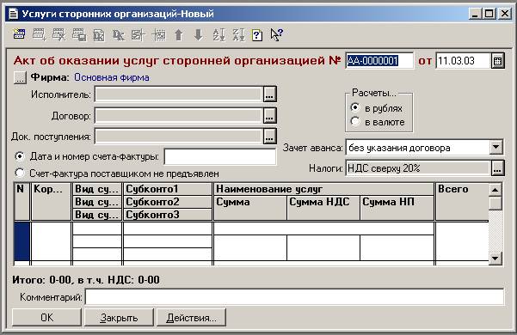The width and height of the screenshot is (517, 335).
Task: Click the 'Сумма НП' column header
Action: (397, 207)
